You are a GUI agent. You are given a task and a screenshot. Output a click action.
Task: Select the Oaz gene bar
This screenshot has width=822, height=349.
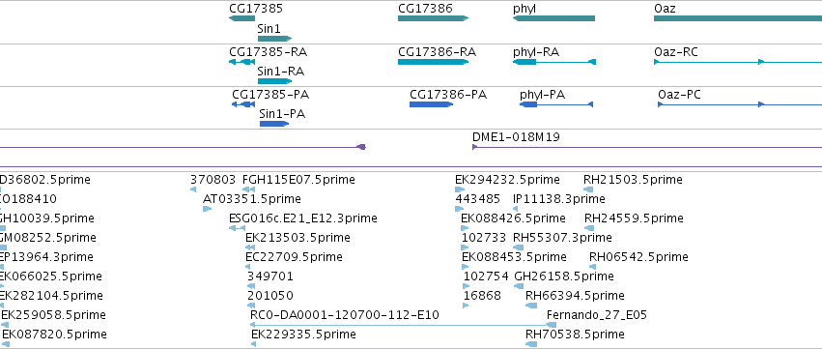738,18
